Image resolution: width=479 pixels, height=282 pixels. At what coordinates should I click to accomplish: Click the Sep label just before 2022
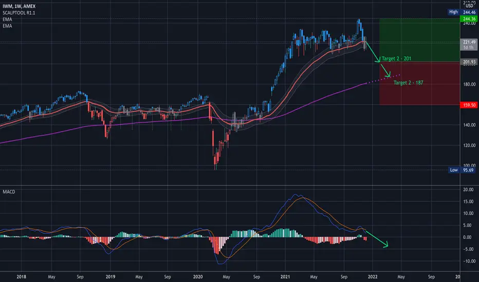click(x=344, y=277)
